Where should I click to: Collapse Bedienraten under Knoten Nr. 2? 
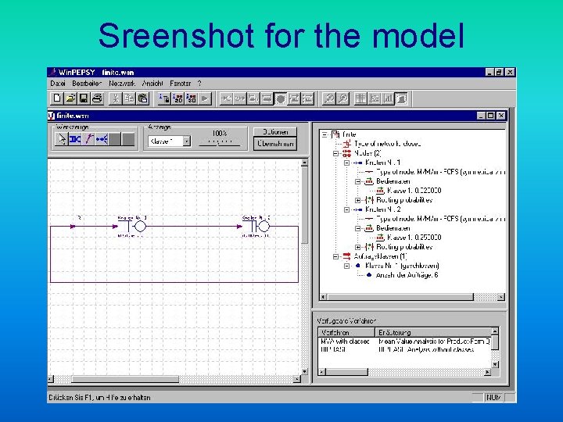[358, 228]
